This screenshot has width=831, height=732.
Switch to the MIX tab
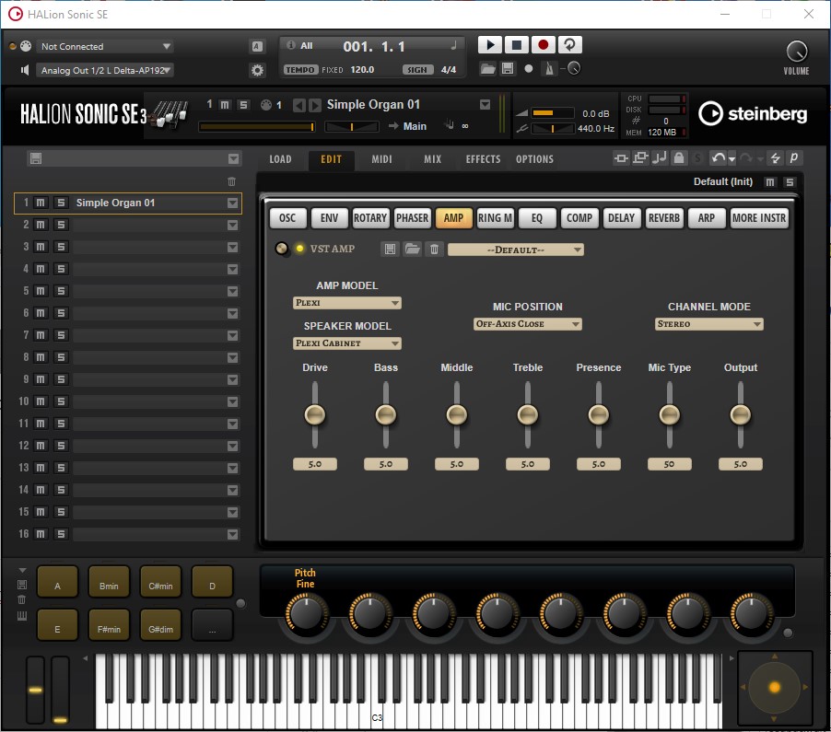432,159
